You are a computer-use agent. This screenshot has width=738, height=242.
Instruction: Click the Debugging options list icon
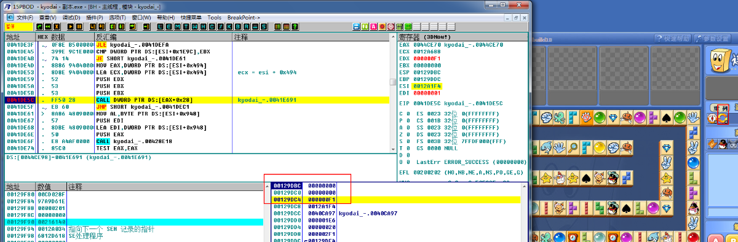277,26
